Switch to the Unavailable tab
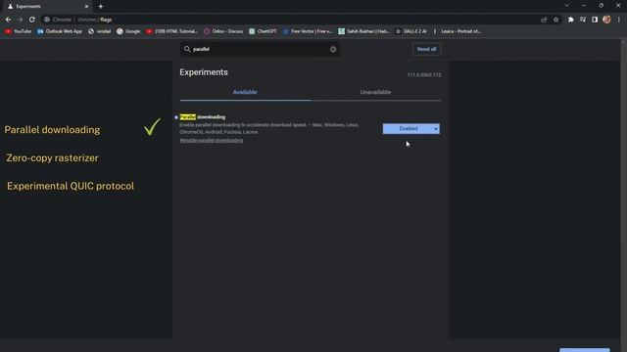This screenshot has width=627, height=352. coord(375,92)
